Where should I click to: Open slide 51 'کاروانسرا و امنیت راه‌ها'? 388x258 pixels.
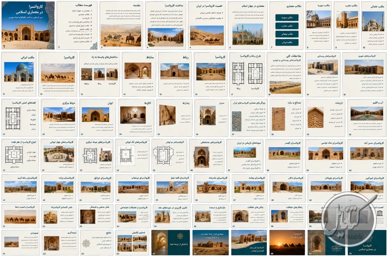tap(20, 216)
